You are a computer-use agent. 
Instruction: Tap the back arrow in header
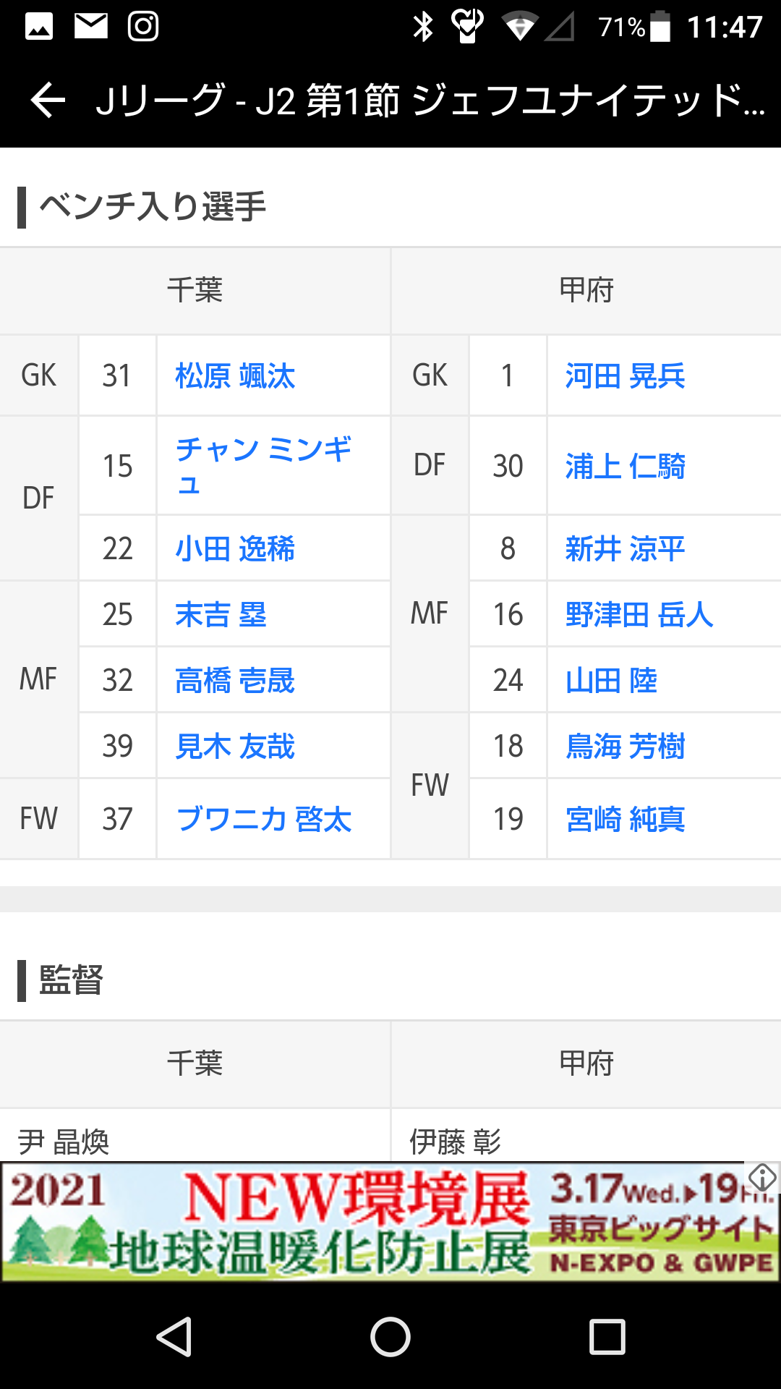pos(48,100)
